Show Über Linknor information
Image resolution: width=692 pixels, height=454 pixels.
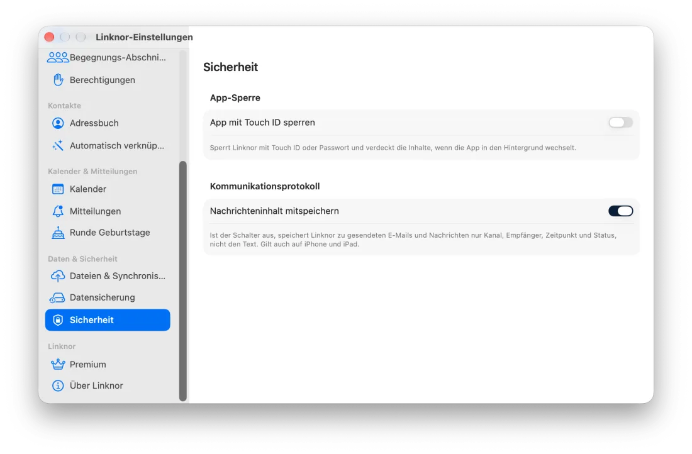point(108,385)
